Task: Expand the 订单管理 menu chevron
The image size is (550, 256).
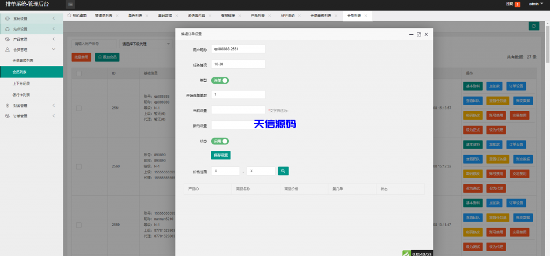Action: (x=53, y=116)
